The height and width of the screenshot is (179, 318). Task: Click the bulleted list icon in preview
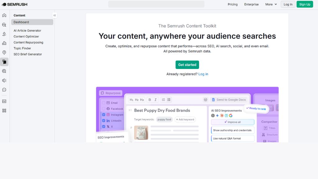coord(169,100)
